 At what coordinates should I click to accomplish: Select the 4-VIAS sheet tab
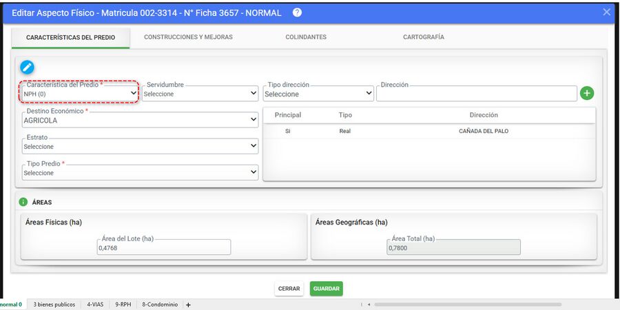pyautogui.click(x=95, y=304)
